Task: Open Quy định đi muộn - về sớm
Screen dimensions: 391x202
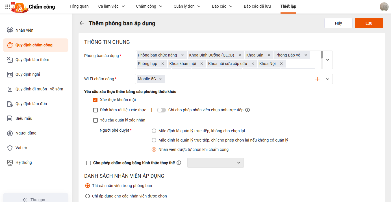Action: [x=36, y=89]
